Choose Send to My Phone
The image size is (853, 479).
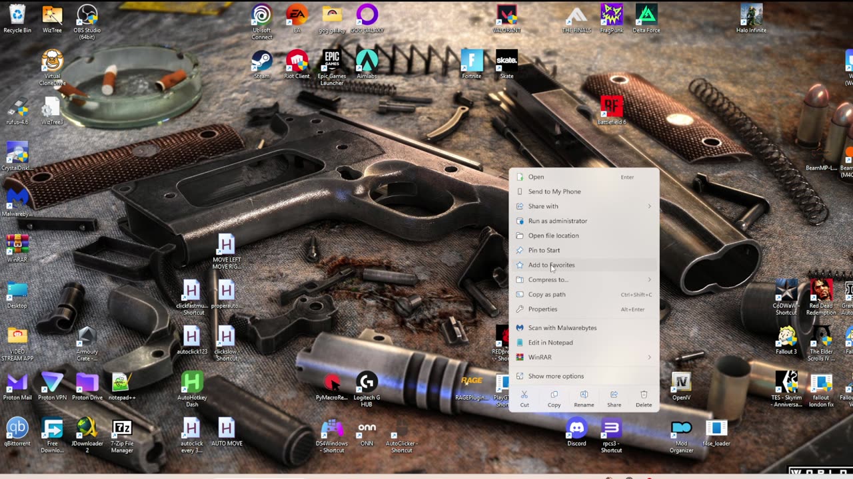584,192
